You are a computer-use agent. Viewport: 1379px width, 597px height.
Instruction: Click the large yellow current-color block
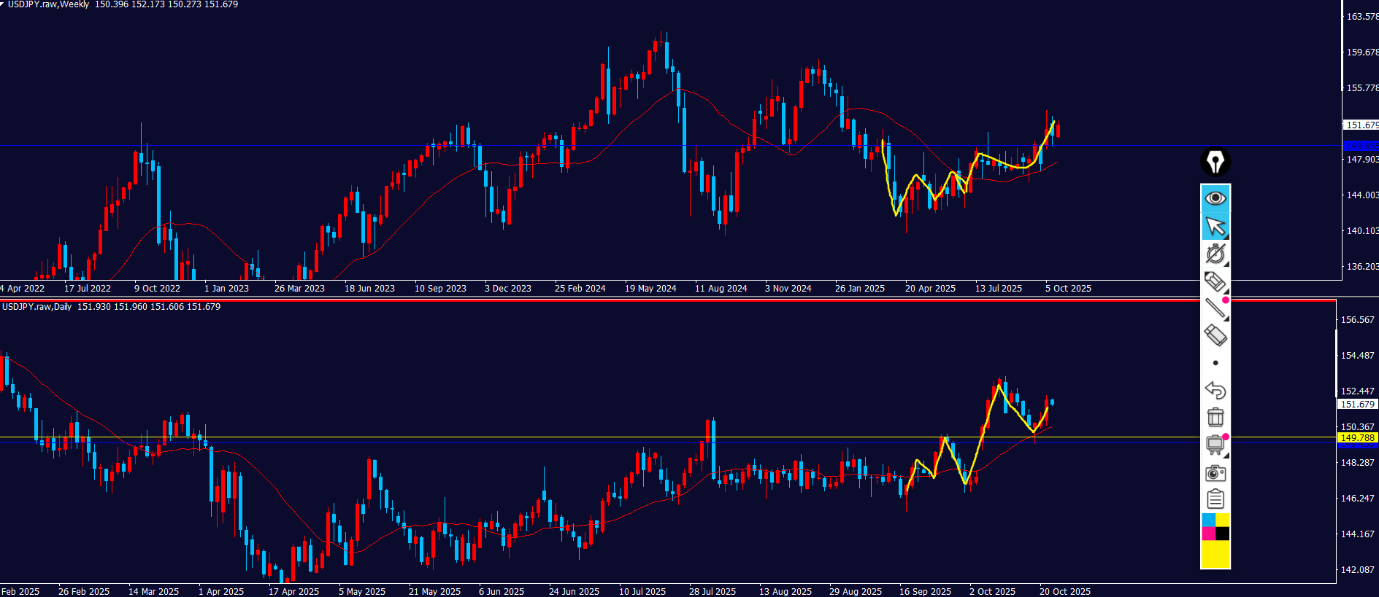click(1215, 555)
